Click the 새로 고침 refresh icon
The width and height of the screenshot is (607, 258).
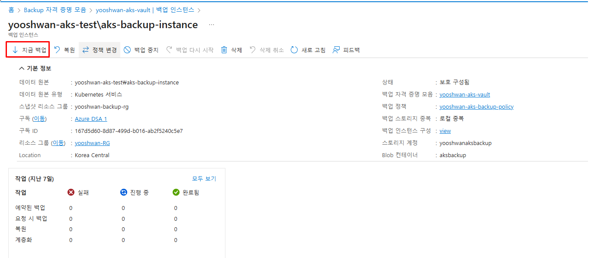(x=294, y=50)
